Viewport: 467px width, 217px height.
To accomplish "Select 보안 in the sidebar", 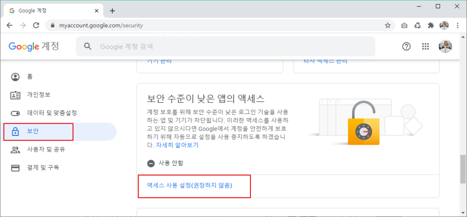I will (58, 131).
